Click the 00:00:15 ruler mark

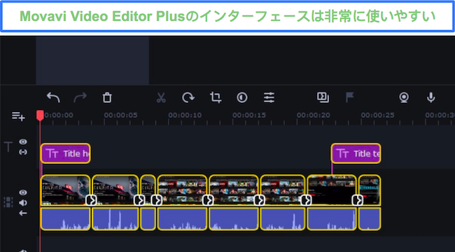[249, 115]
